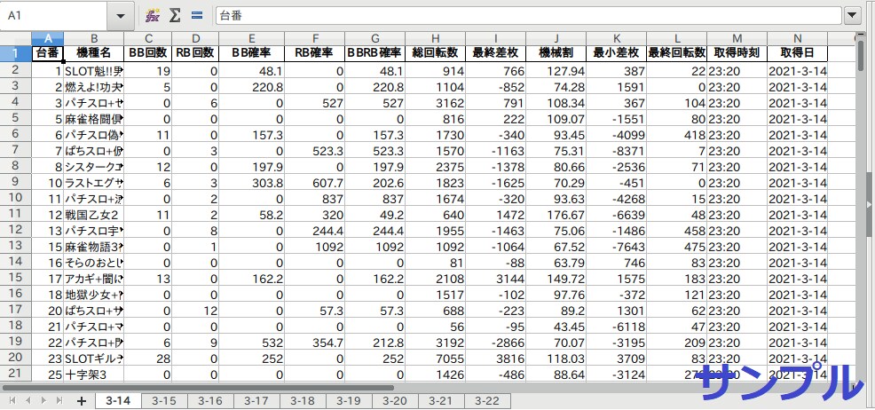Image resolution: width=875 pixels, height=410 pixels.
Task: Switch to the 3-19 sheet tab
Action: pyautogui.click(x=350, y=400)
